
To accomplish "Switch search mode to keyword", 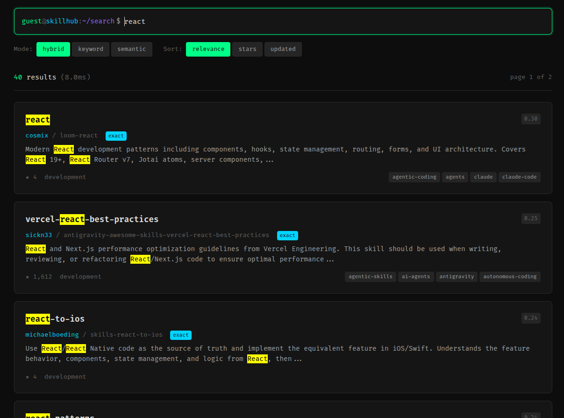I will pos(91,49).
